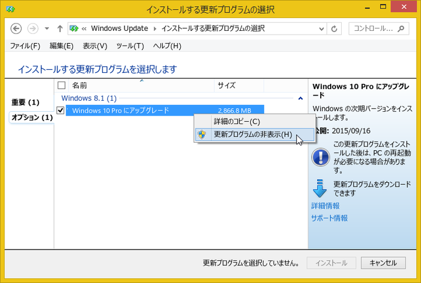Sort by the 名前 column header
The height and width of the screenshot is (283, 421).
[x=142, y=85]
